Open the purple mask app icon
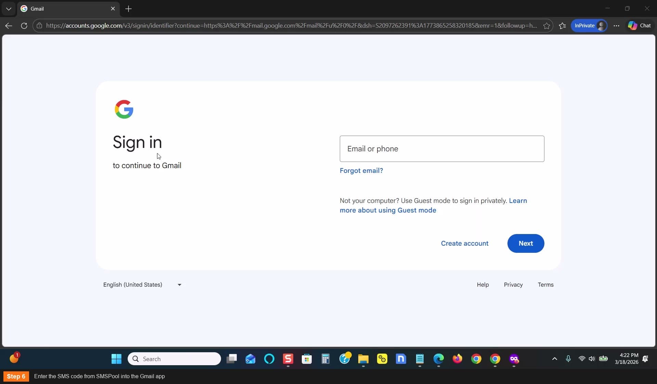The height and width of the screenshot is (384, 657). point(514,359)
